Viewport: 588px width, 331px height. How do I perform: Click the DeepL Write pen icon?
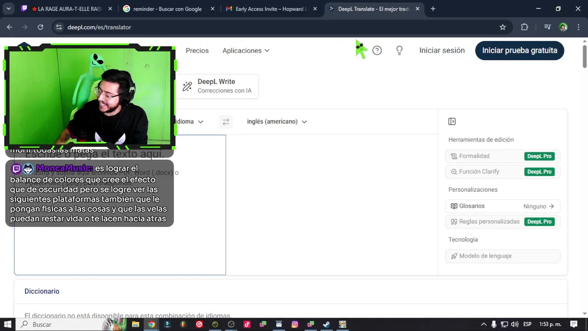(x=187, y=86)
